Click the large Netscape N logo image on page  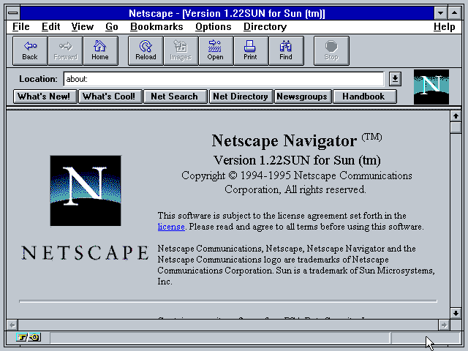[x=86, y=190]
